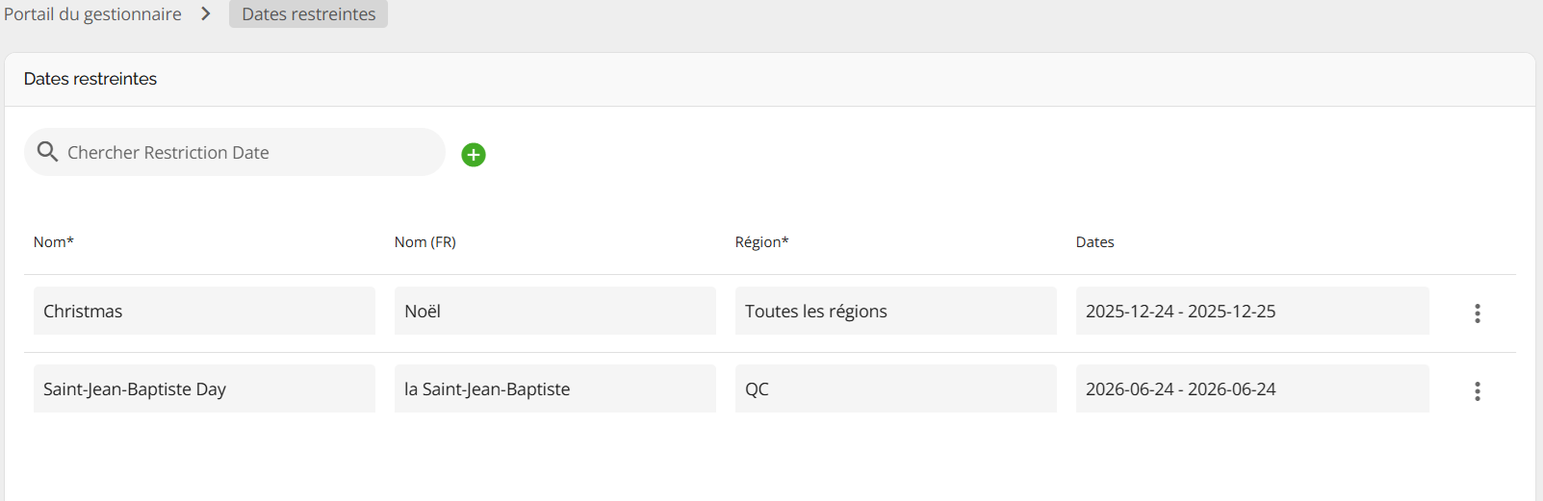Open the three-dot menu for the Christmas row

pos(1477,313)
